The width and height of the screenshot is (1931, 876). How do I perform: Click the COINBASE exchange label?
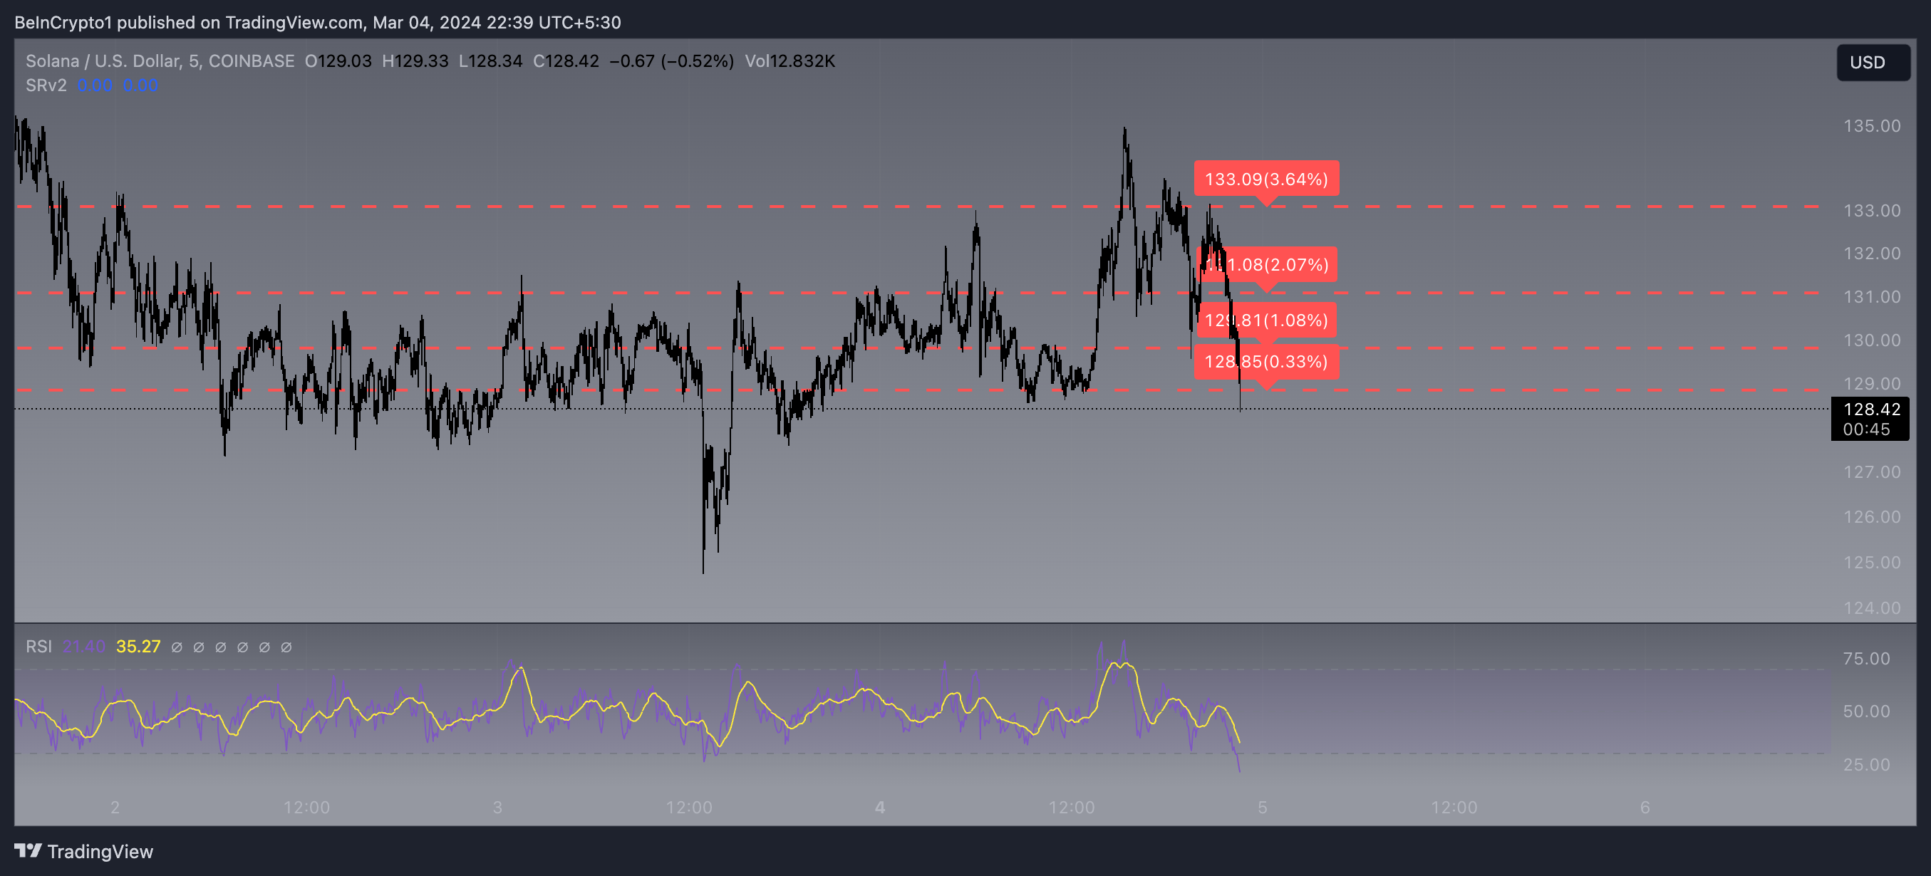[x=251, y=61]
